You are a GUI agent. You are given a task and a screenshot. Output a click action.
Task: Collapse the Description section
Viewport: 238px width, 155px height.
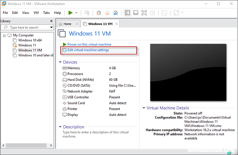[x=60, y=127]
